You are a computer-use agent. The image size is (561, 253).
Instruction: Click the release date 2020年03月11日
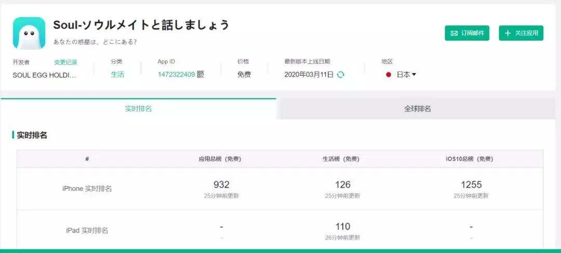[x=309, y=75]
